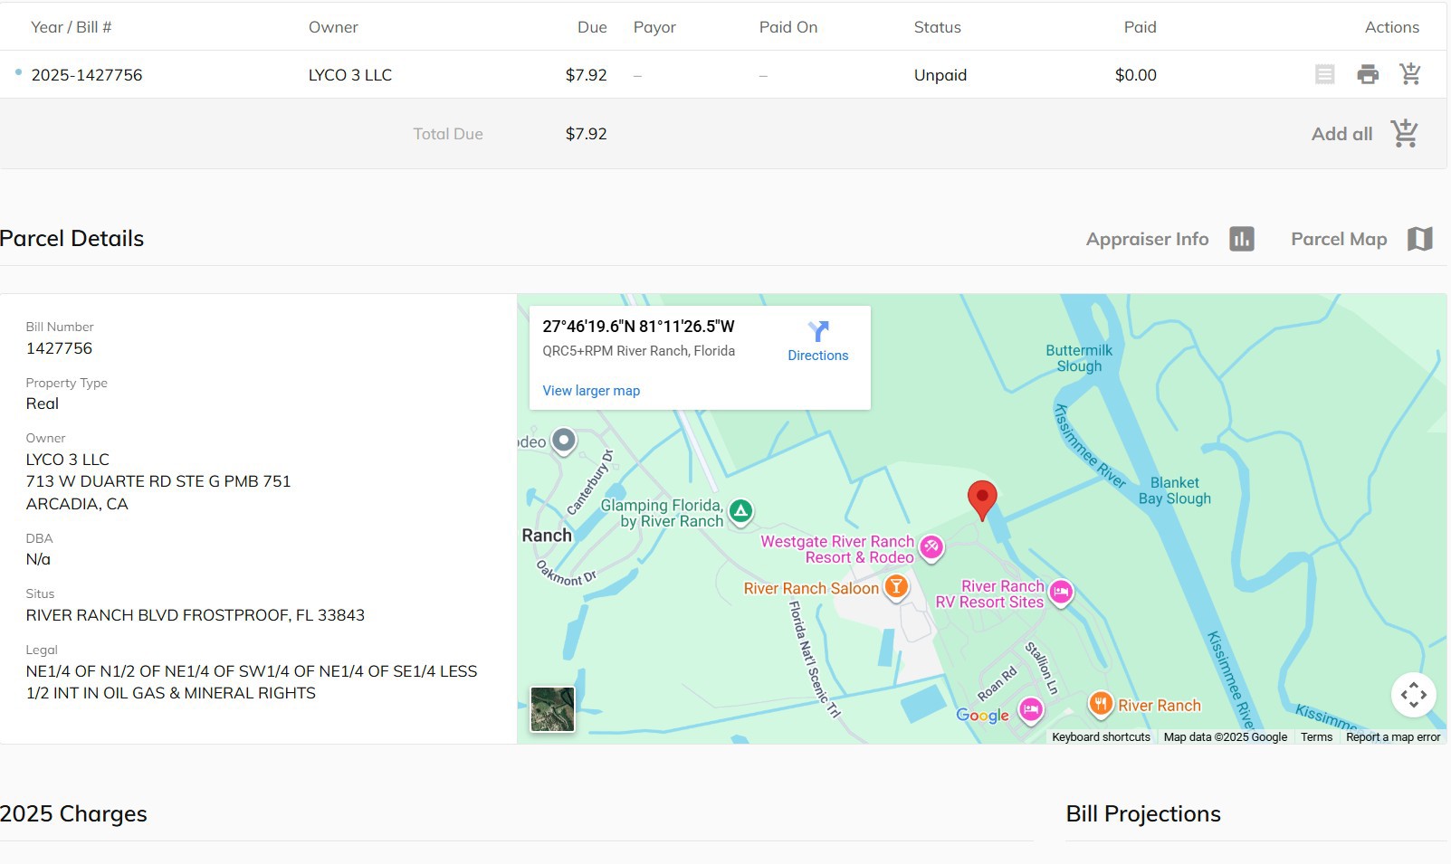Select Westgate River Ranch Resort marker

[x=931, y=547]
